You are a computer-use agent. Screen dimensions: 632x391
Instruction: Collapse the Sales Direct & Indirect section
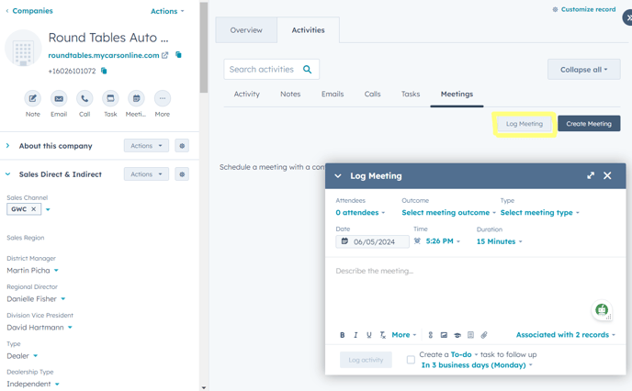[x=8, y=173]
